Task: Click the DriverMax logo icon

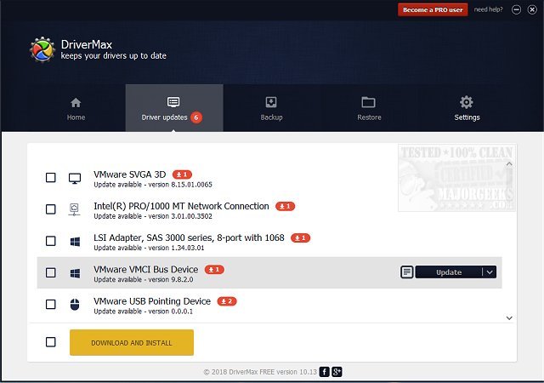Action: (x=42, y=49)
